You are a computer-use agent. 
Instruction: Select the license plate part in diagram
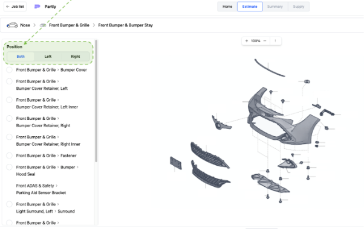[176, 163]
